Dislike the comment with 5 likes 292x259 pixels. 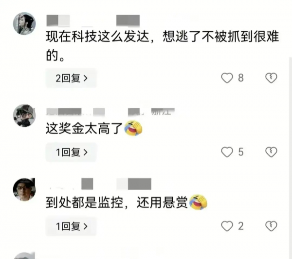(271, 152)
